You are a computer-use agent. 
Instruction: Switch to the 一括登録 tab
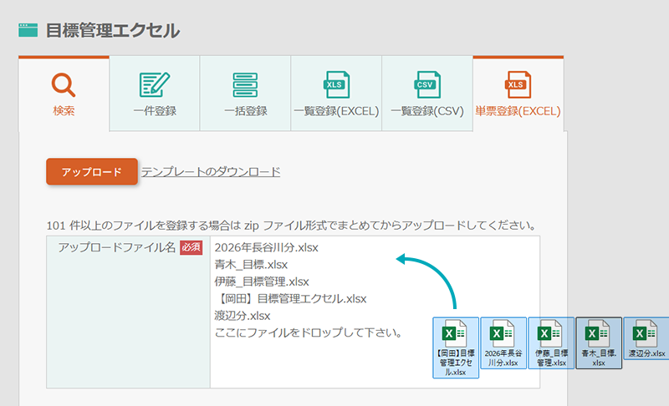[245, 94]
